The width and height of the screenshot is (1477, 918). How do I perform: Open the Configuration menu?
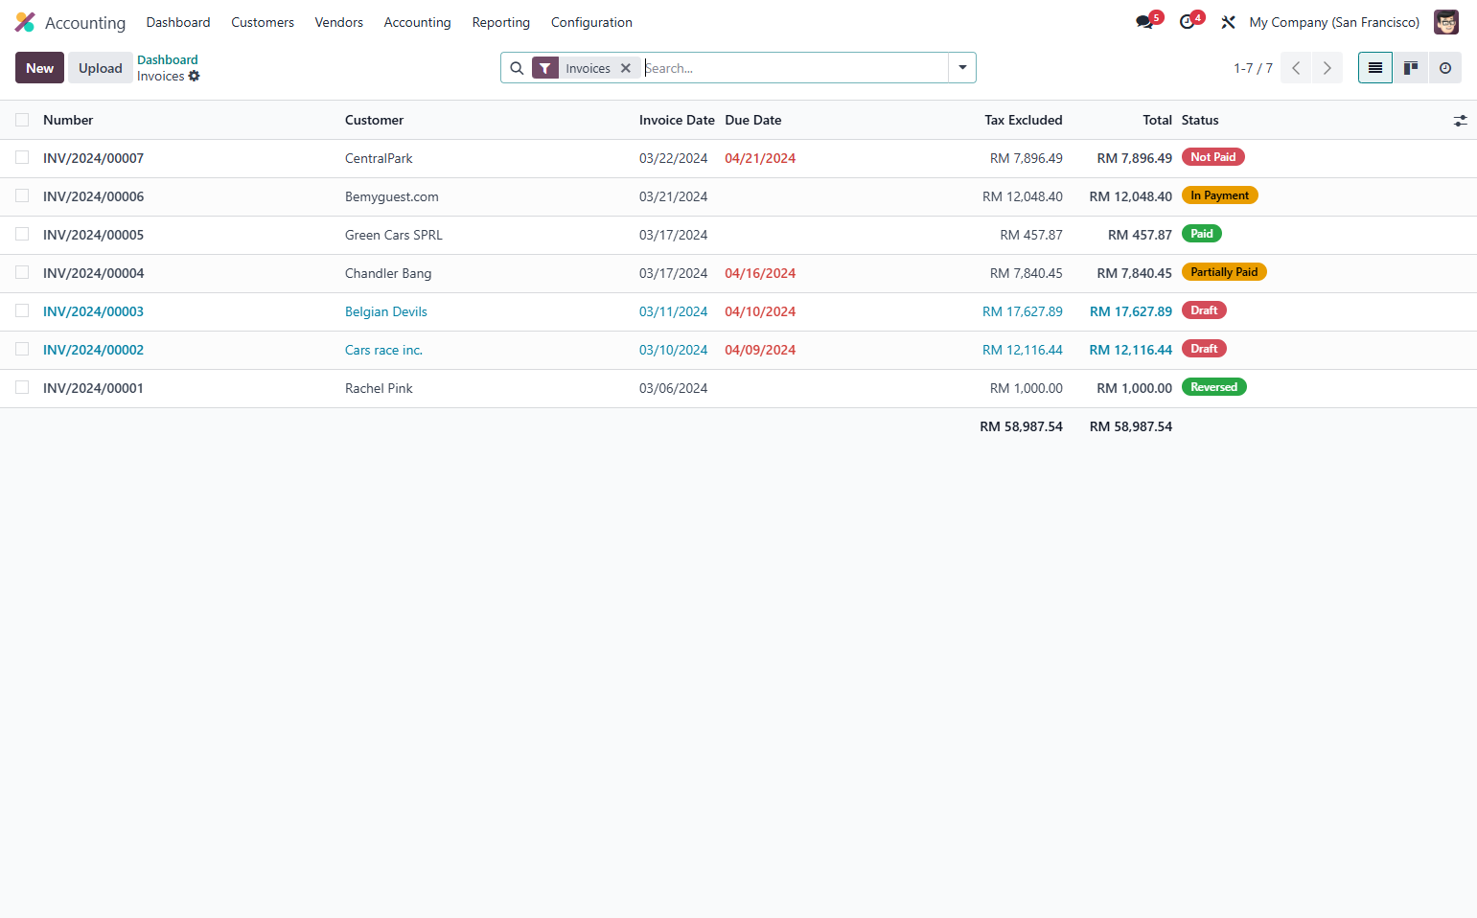591,22
